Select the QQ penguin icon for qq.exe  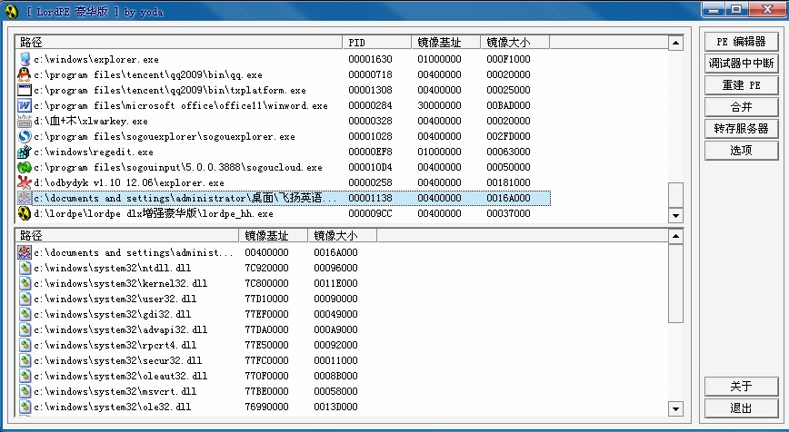point(25,74)
